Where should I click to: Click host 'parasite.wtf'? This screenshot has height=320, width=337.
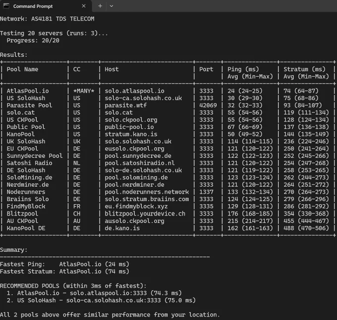[x=126, y=106]
